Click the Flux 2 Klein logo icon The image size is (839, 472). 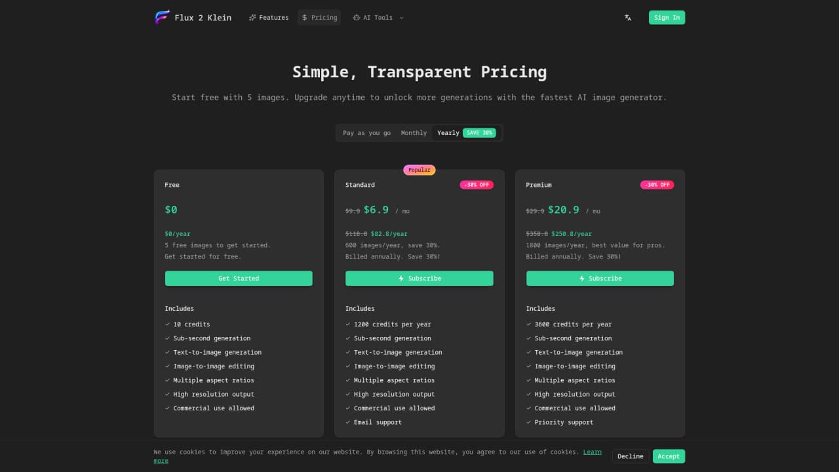pyautogui.click(x=162, y=18)
